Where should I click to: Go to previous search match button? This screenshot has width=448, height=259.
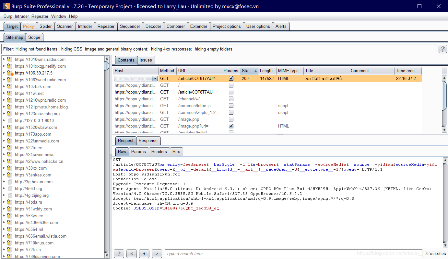tap(131, 253)
